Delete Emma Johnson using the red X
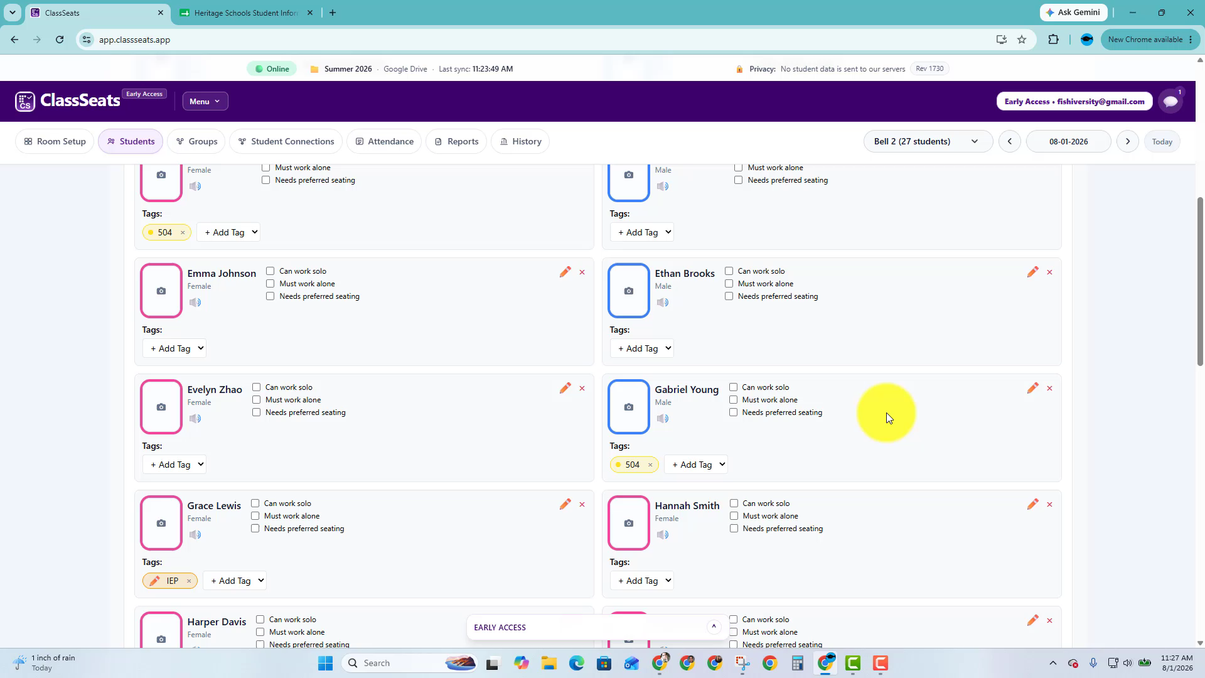 582,272
